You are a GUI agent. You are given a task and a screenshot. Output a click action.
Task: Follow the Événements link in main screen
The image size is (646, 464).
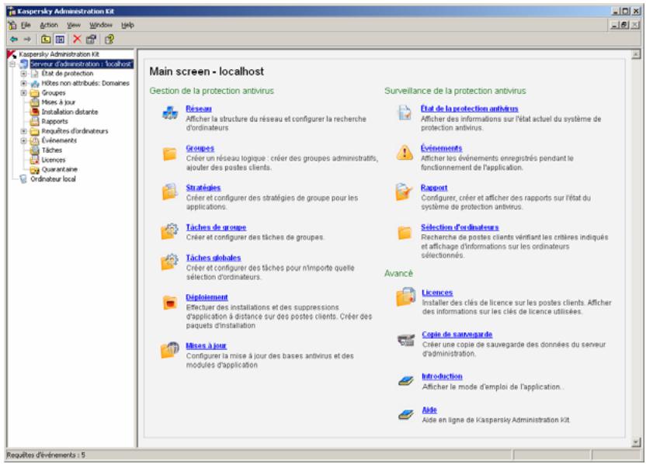pyautogui.click(x=441, y=148)
